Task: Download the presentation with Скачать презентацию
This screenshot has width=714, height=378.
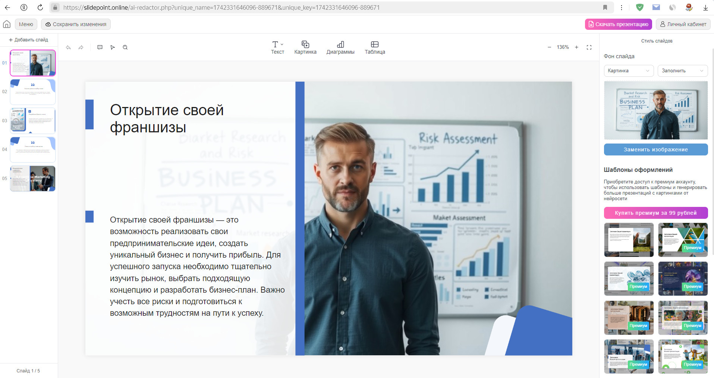Action: 618,24
